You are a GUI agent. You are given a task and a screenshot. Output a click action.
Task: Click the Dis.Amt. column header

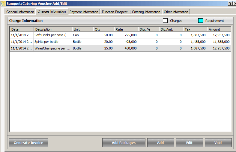(171, 29)
